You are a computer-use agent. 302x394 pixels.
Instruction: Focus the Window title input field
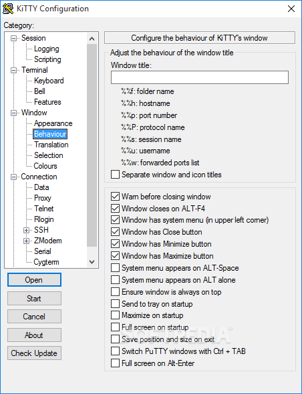tap(200, 77)
